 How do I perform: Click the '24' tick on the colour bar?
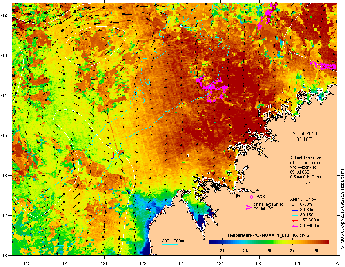222,251
